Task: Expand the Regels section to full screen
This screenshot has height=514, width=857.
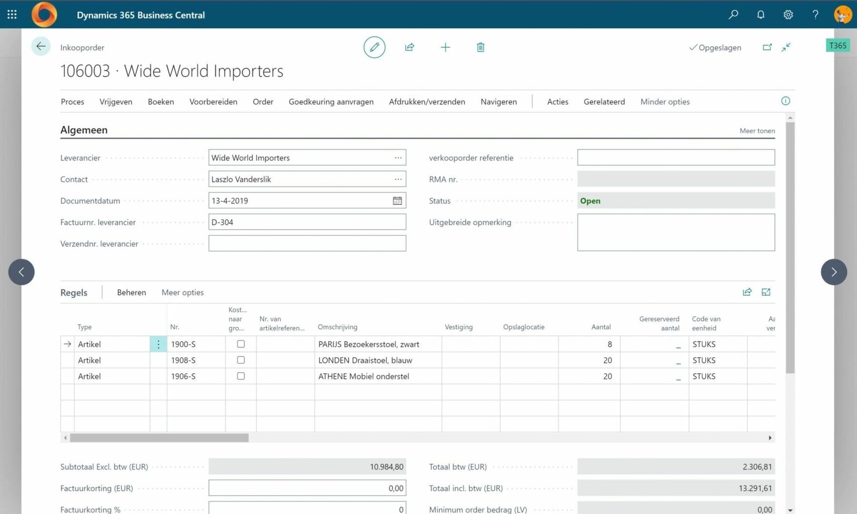Action: (x=766, y=292)
